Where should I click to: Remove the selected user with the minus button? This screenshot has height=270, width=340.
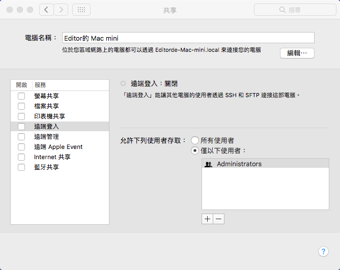(x=219, y=219)
